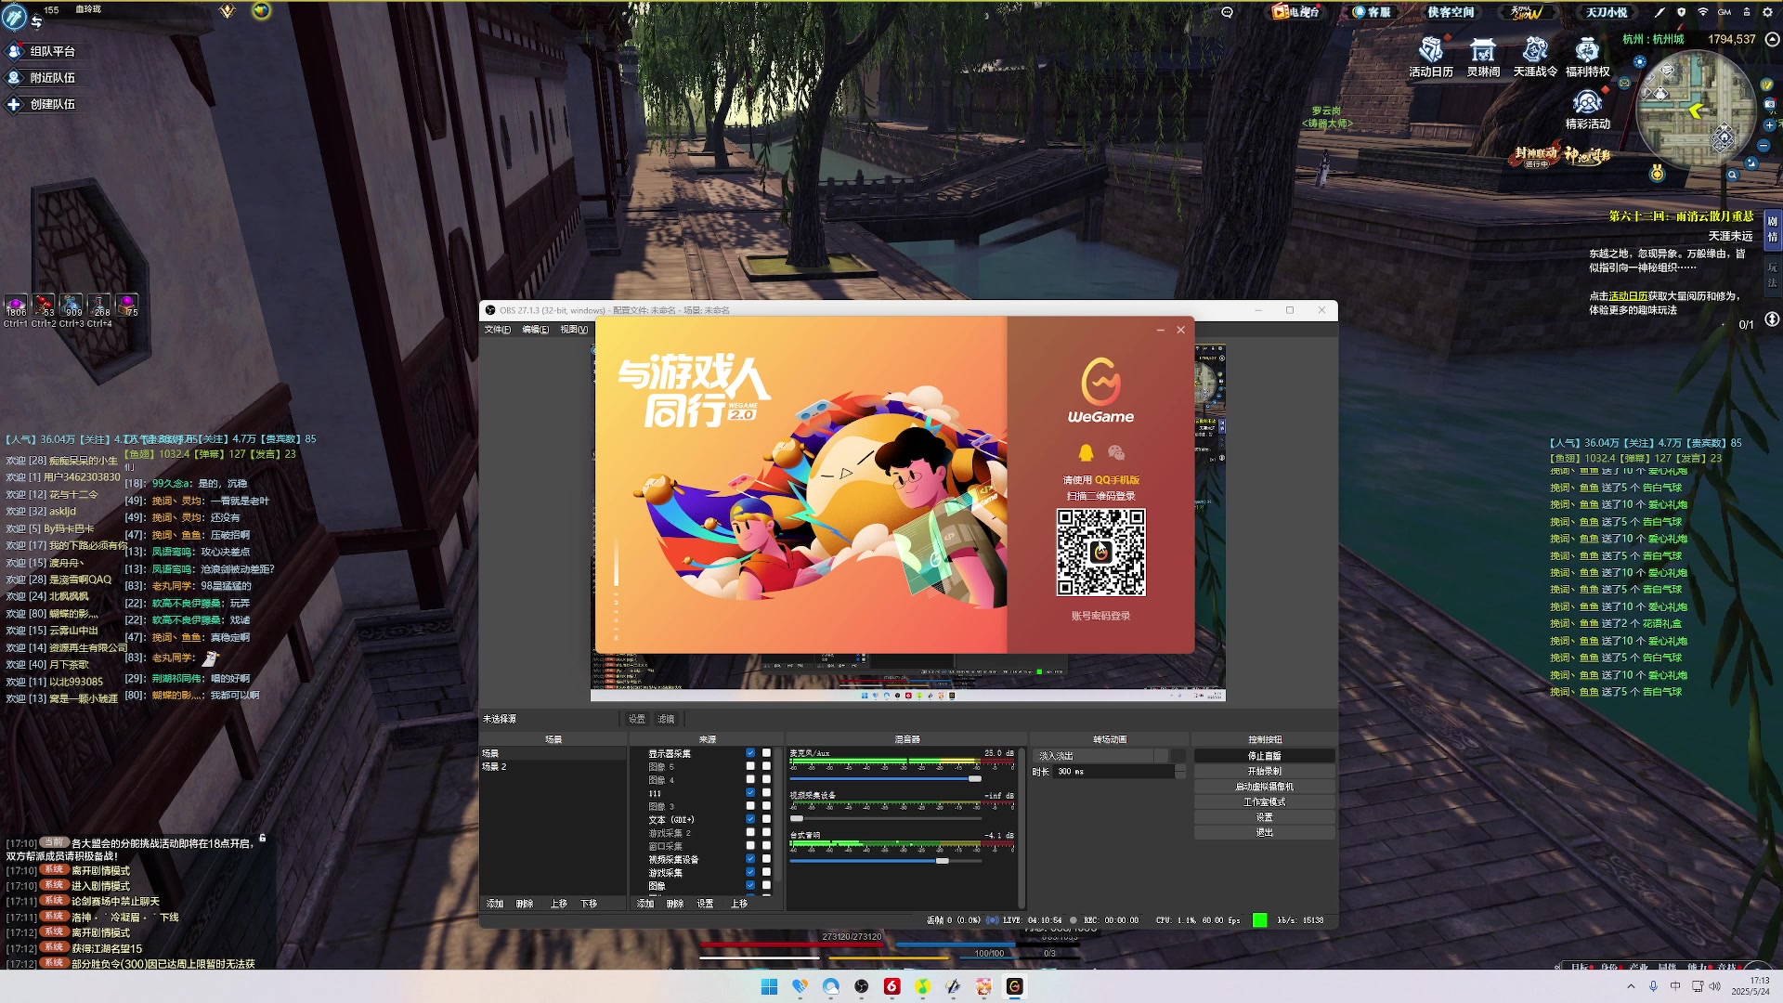Toggle visibility of 图像 4 source
The height and width of the screenshot is (1003, 1783).
pos(750,779)
